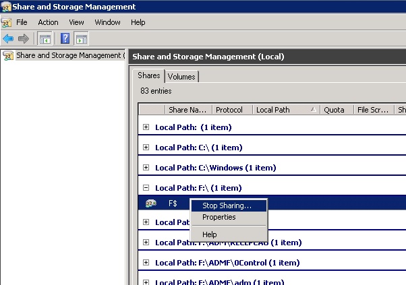
Task: Expand the Local Path: F:\ADMF\0Control group
Action: point(146,263)
